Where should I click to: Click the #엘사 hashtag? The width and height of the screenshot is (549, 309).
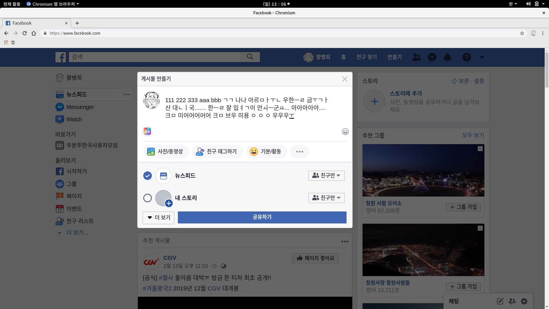(166, 278)
